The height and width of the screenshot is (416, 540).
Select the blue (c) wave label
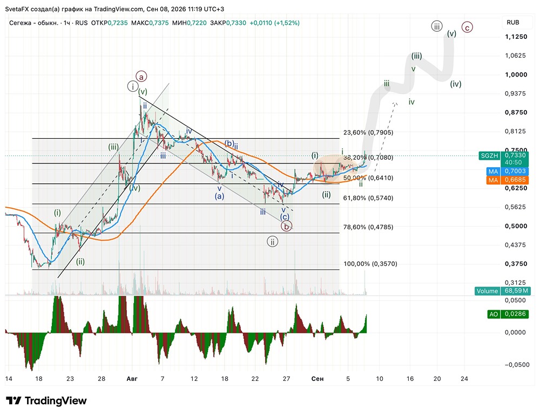coord(285,217)
